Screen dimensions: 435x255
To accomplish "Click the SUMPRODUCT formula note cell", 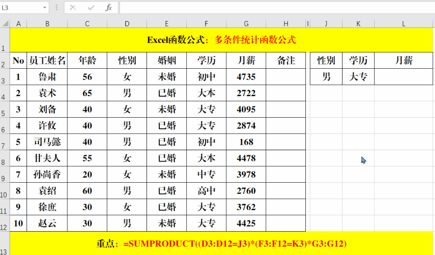I will [x=221, y=244].
